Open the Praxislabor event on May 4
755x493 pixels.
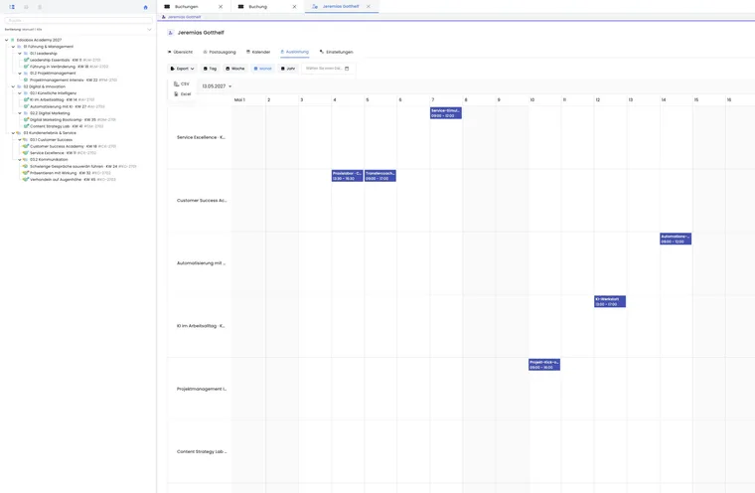[x=347, y=175]
